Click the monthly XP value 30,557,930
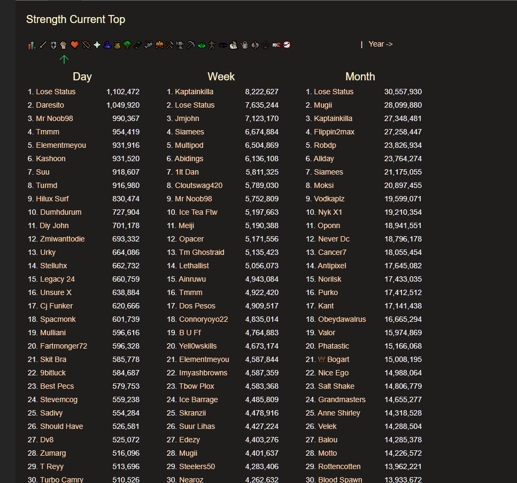 click(x=403, y=92)
